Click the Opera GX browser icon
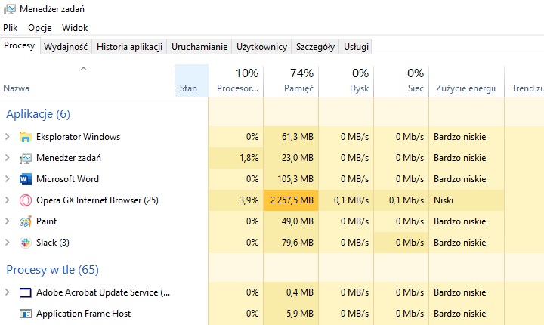The width and height of the screenshot is (544, 325). [x=26, y=200]
